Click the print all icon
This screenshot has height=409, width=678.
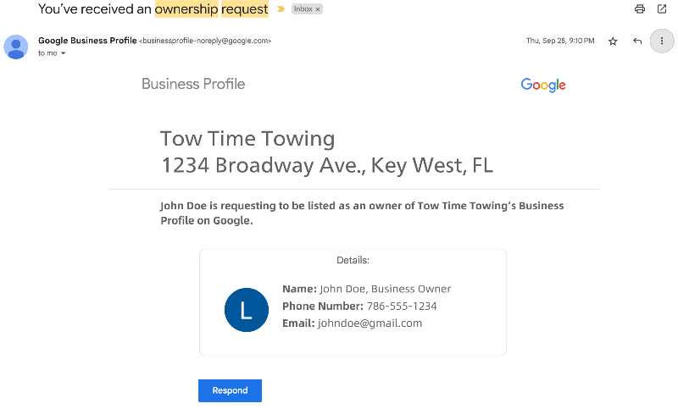click(640, 8)
